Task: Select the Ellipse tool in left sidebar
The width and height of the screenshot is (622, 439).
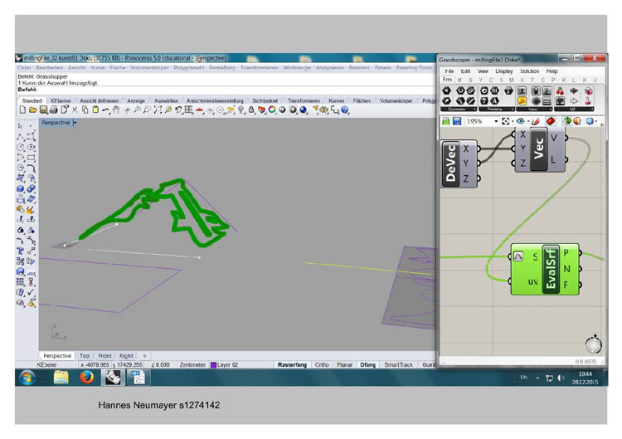Action: point(32,147)
